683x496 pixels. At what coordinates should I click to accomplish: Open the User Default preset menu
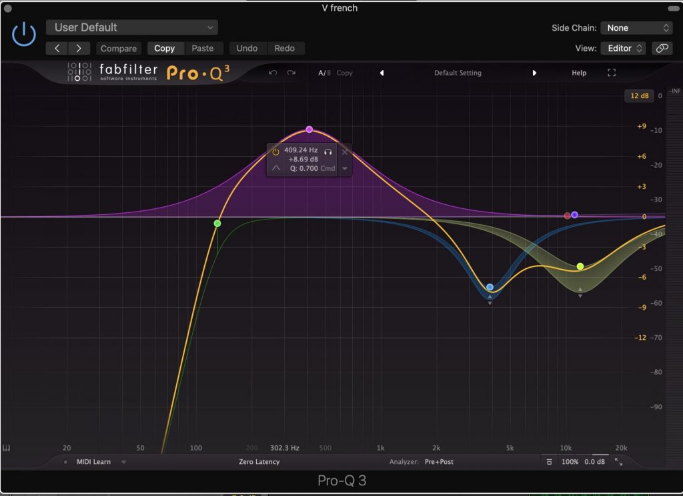tap(132, 27)
